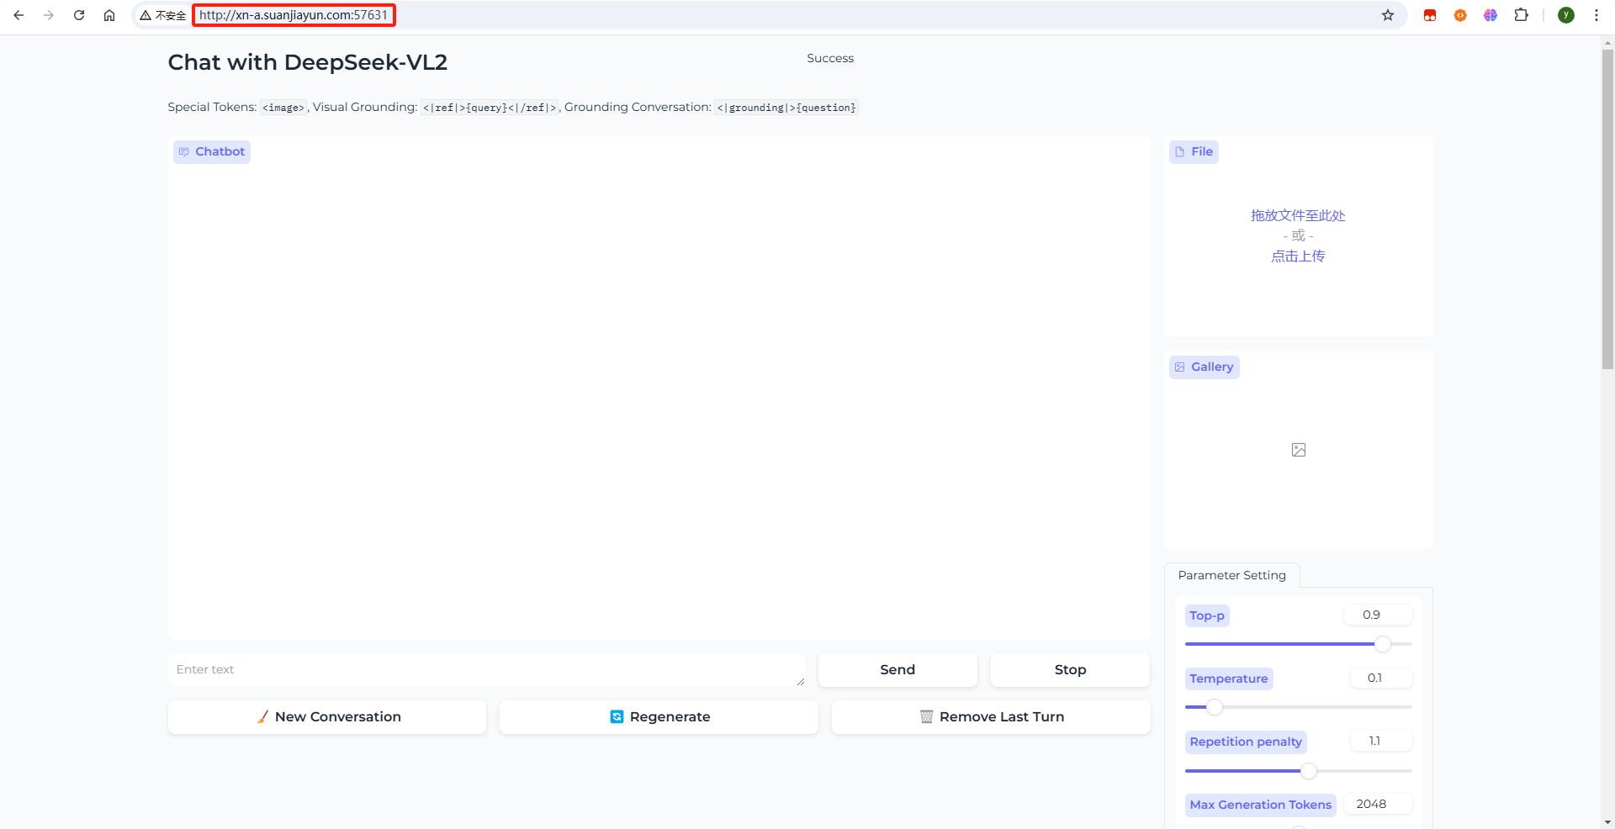
Task: Focus the Enter text message box
Action: pyautogui.click(x=486, y=670)
